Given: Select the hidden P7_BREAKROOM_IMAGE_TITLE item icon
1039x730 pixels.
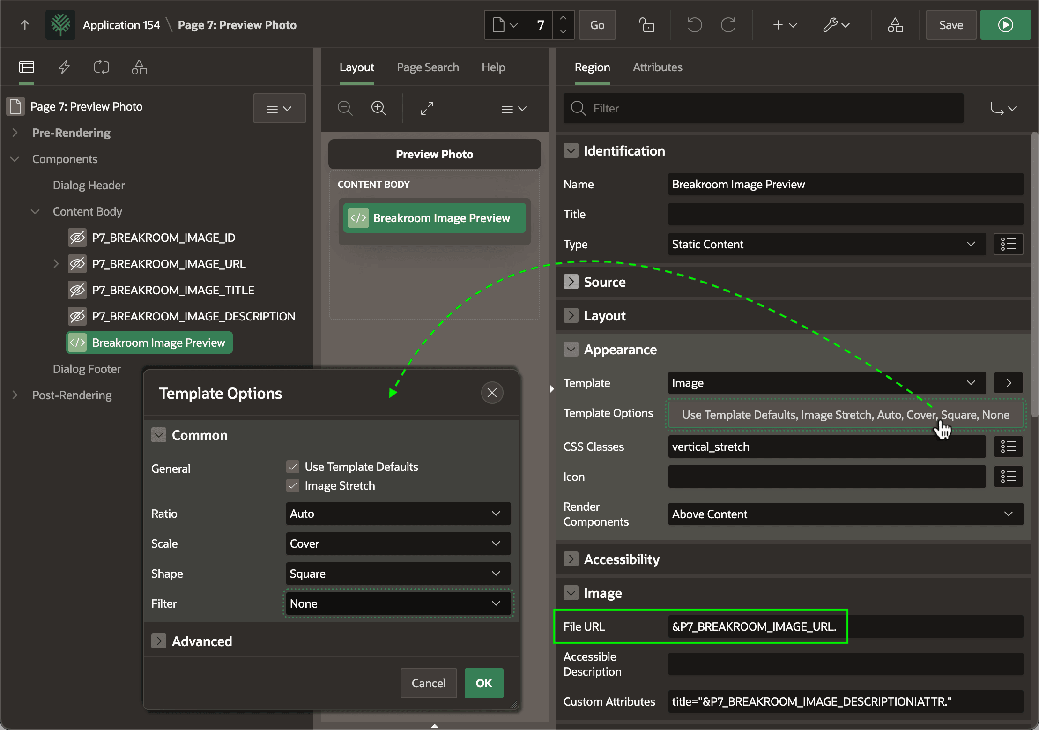Looking at the screenshot, I should (77, 290).
